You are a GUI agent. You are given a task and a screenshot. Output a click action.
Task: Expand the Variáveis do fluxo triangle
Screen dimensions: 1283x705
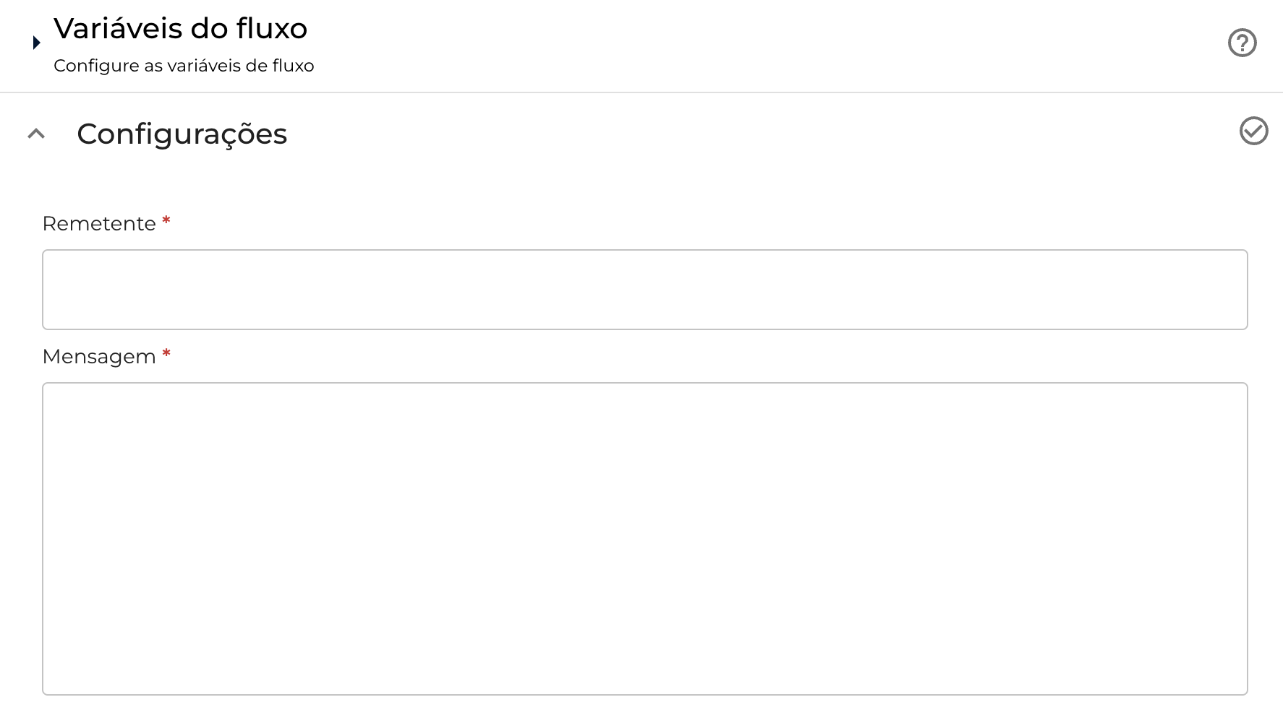pos(36,43)
